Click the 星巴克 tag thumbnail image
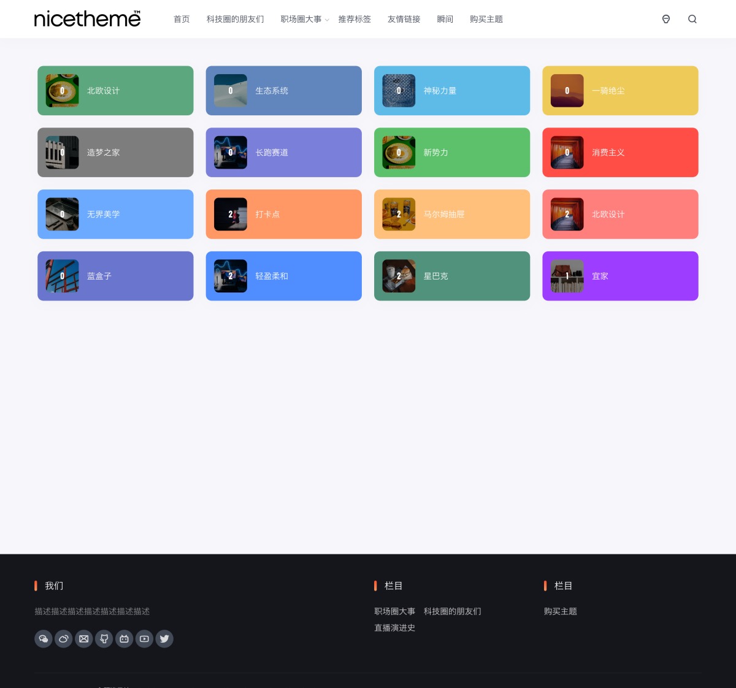Viewport: 736px width, 688px height. tap(399, 276)
